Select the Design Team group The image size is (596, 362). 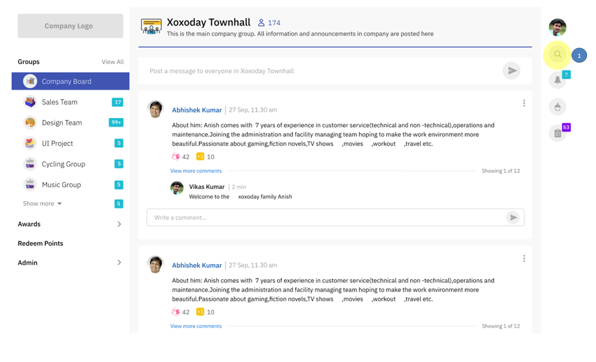click(x=71, y=123)
